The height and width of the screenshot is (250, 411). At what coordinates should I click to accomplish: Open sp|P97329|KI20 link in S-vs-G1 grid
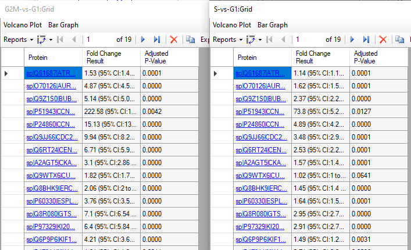(260, 227)
